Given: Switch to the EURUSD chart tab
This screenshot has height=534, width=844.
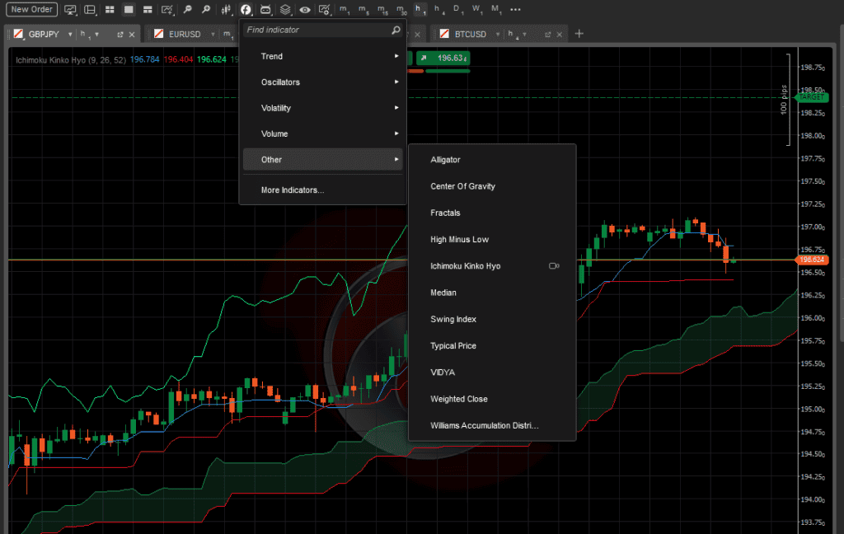Looking at the screenshot, I should pos(185,34).
